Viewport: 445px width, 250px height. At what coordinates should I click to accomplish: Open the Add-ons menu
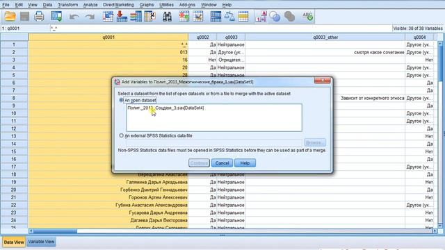(x=187, y=5)
